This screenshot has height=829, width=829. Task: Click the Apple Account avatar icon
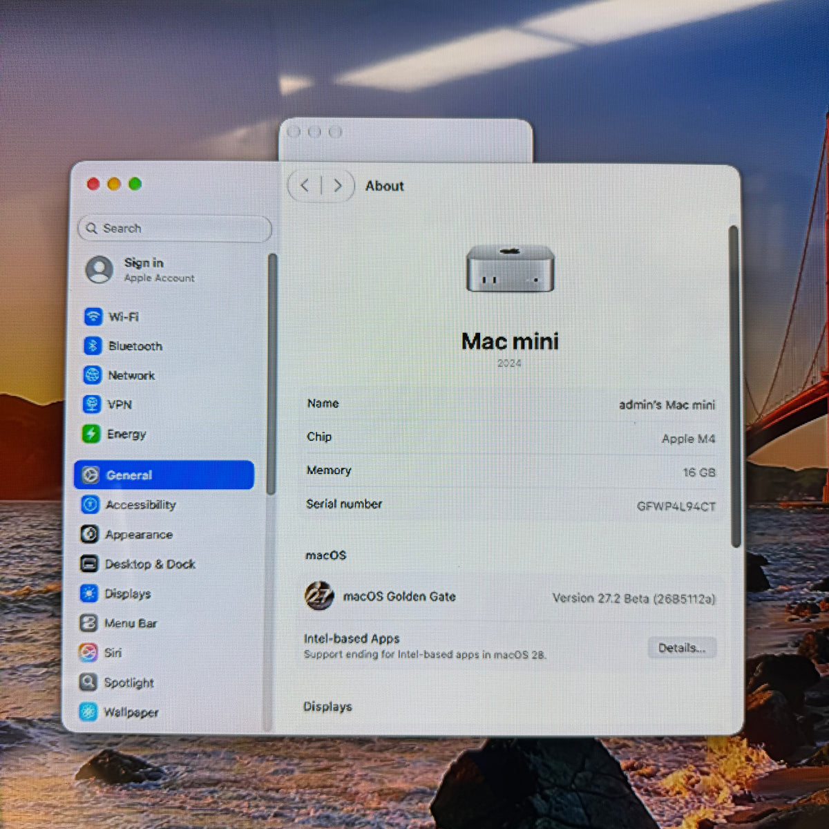[99, 269]
